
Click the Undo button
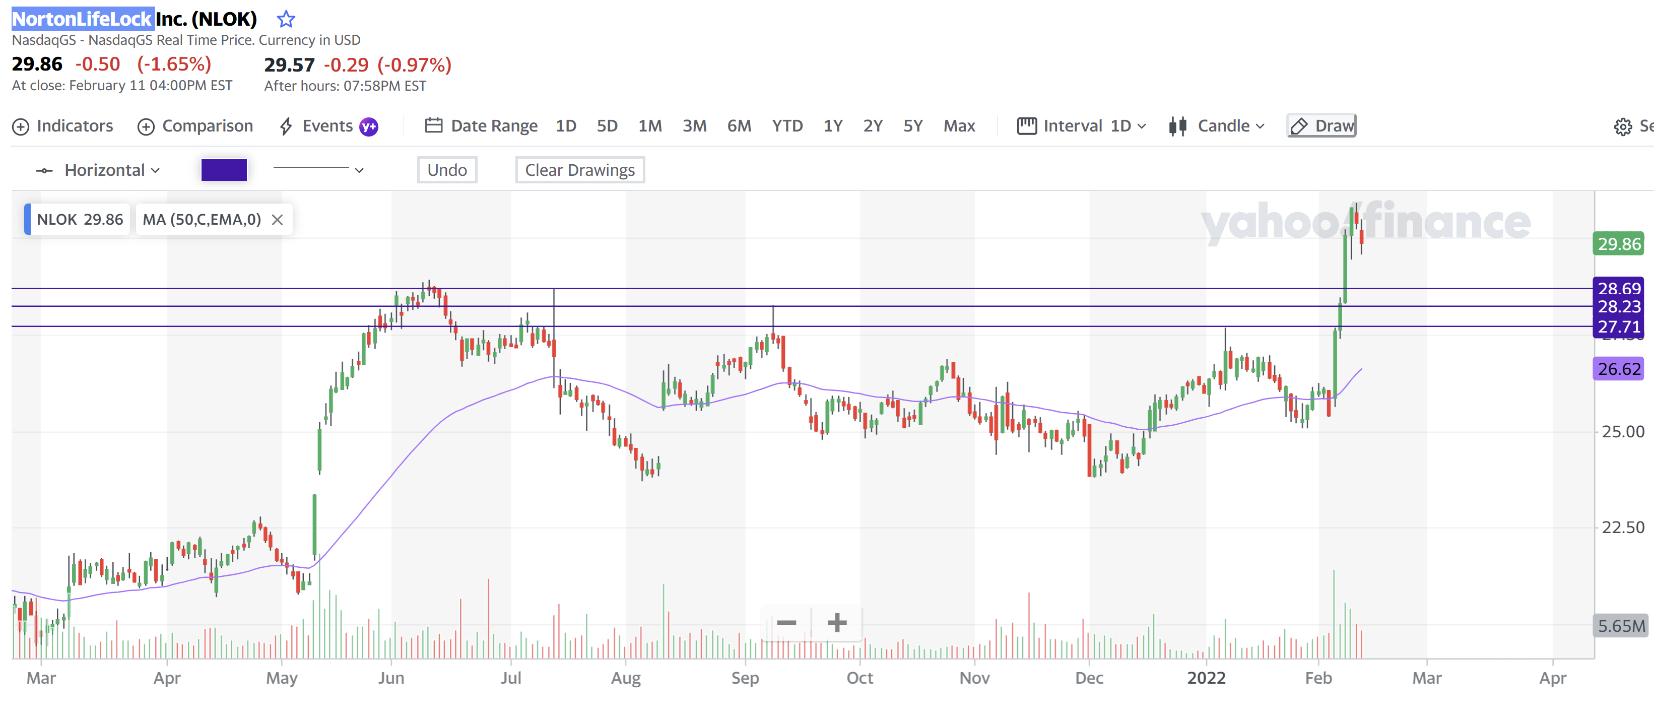447,170
